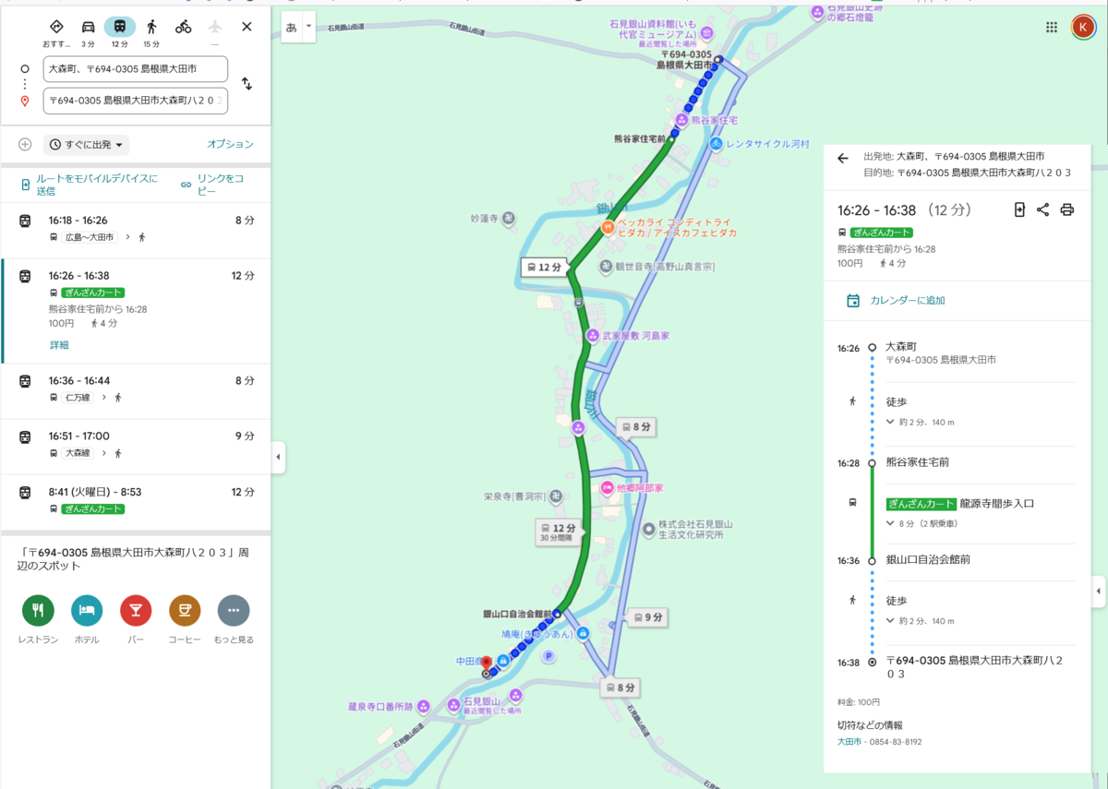The height and width of the screenshot is (789, 1108).
Task: Click the 石見銀山生活文化研究所 marker
Action: (649, 530)
